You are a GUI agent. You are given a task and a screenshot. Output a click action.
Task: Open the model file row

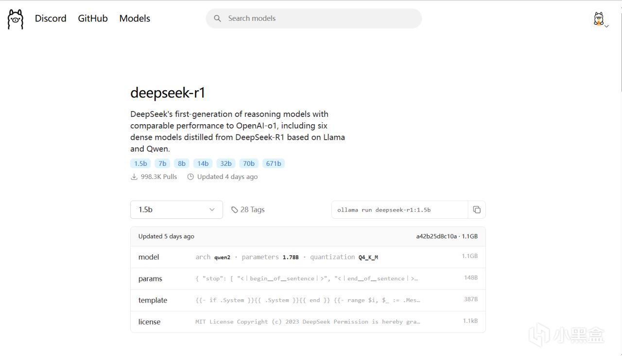coord(308,257)
